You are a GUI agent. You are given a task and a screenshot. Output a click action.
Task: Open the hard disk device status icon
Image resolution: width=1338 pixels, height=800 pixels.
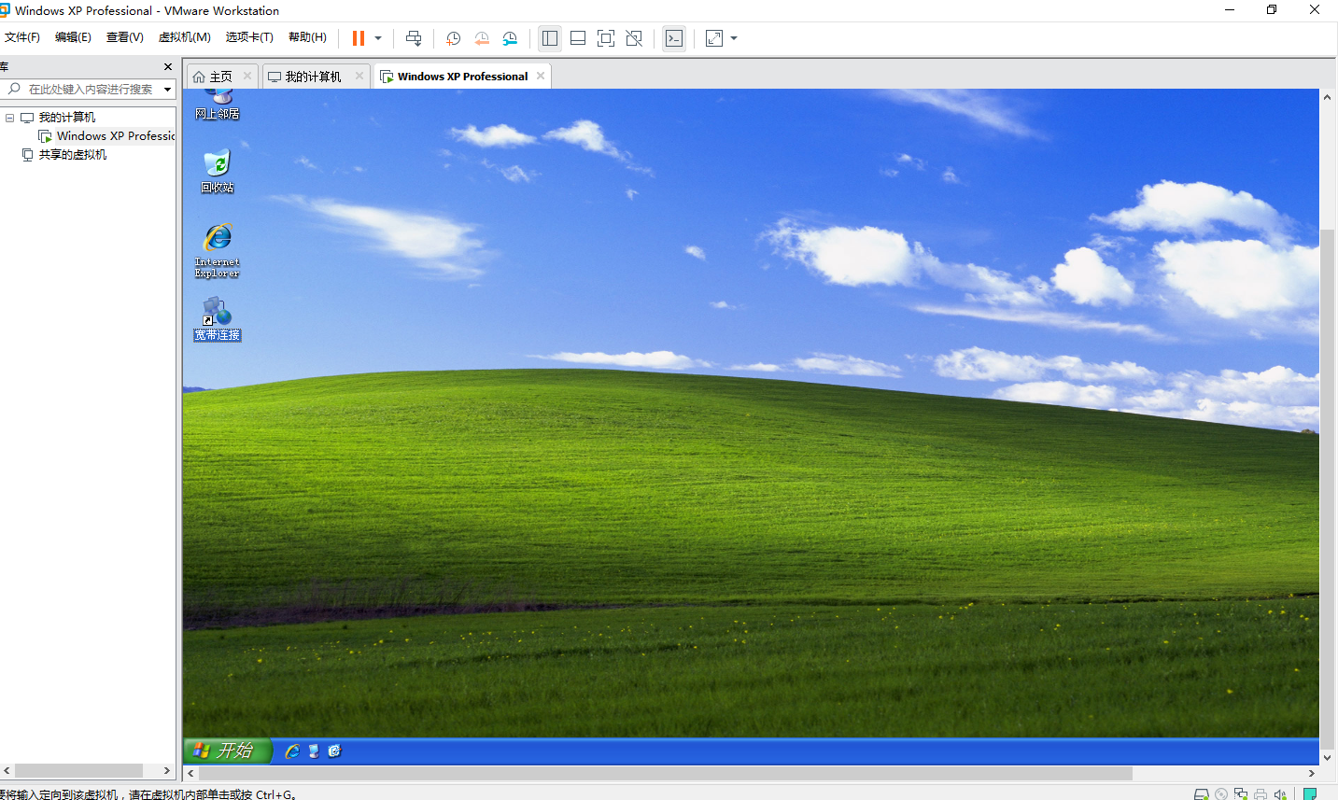coord(1202,793)
